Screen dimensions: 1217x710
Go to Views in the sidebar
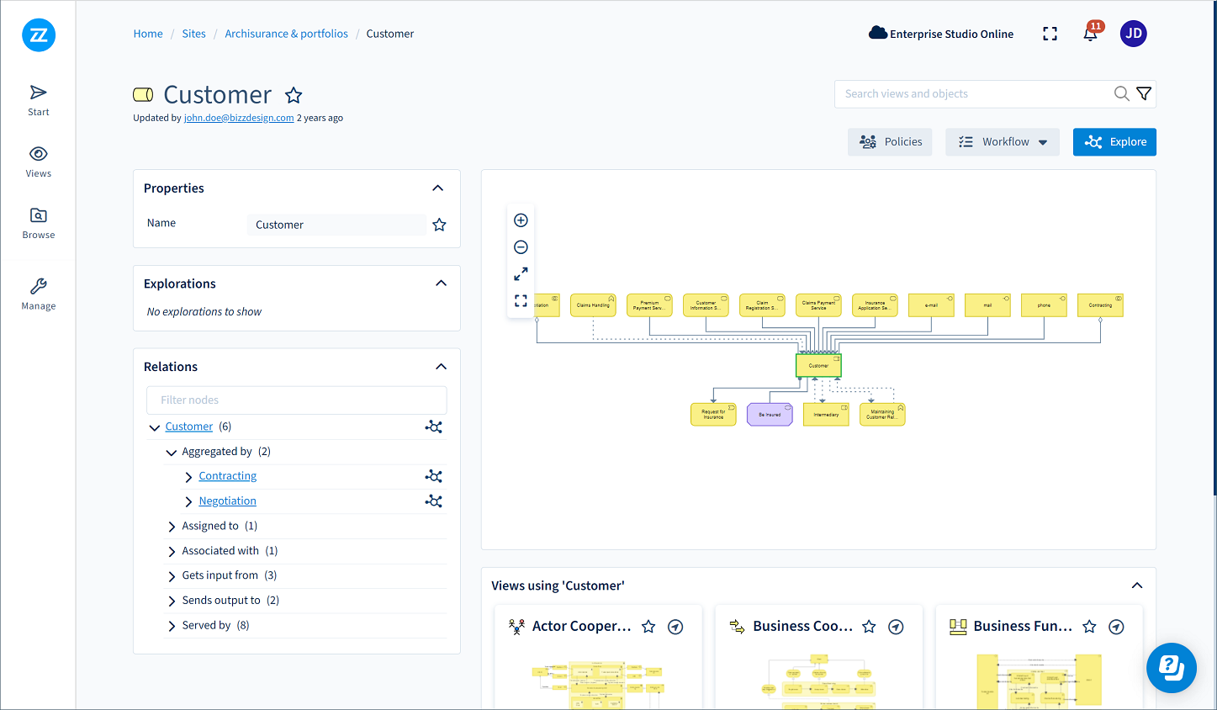point(39,162)
